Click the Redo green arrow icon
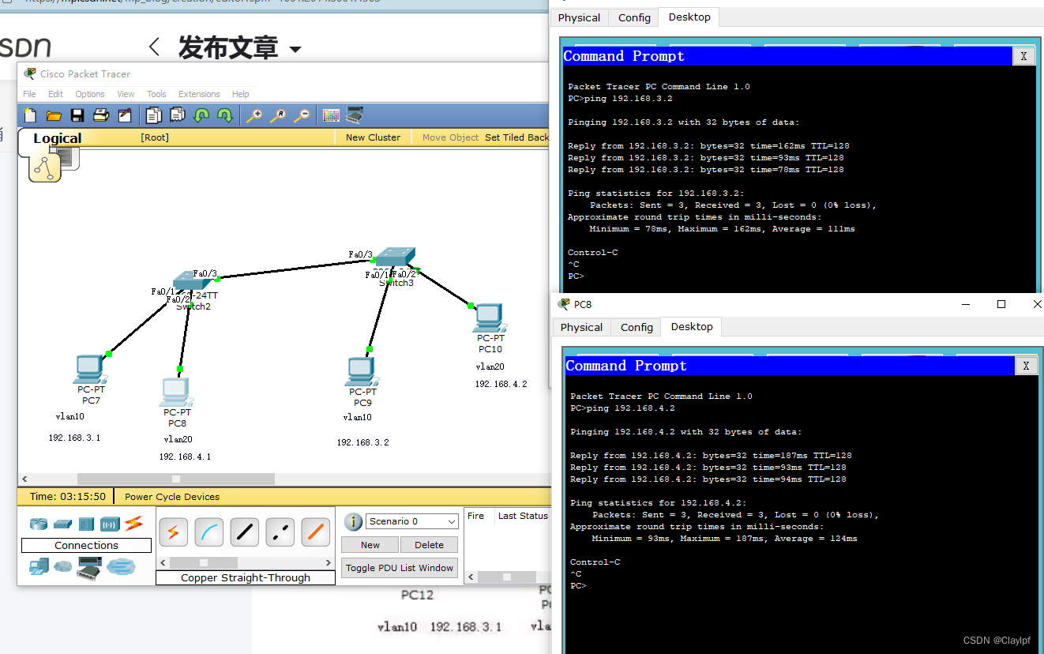The height and width of the screenshot is (654, 1044). [225, 115]
